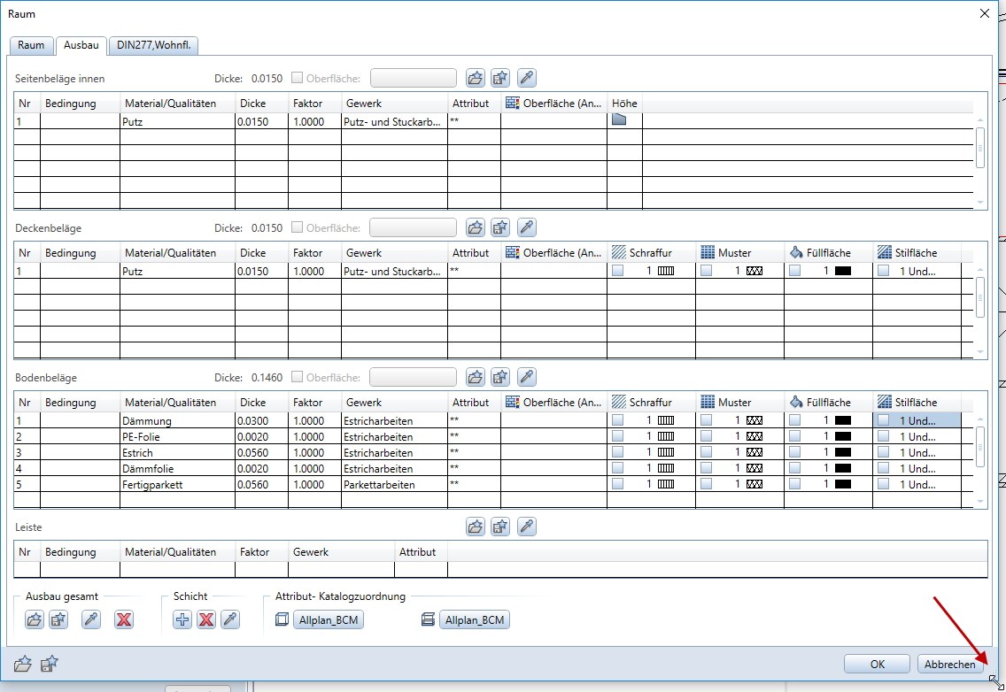
Task: Pick Seitenbeläge innen properties with eyedropper
Action: (527, 78)
